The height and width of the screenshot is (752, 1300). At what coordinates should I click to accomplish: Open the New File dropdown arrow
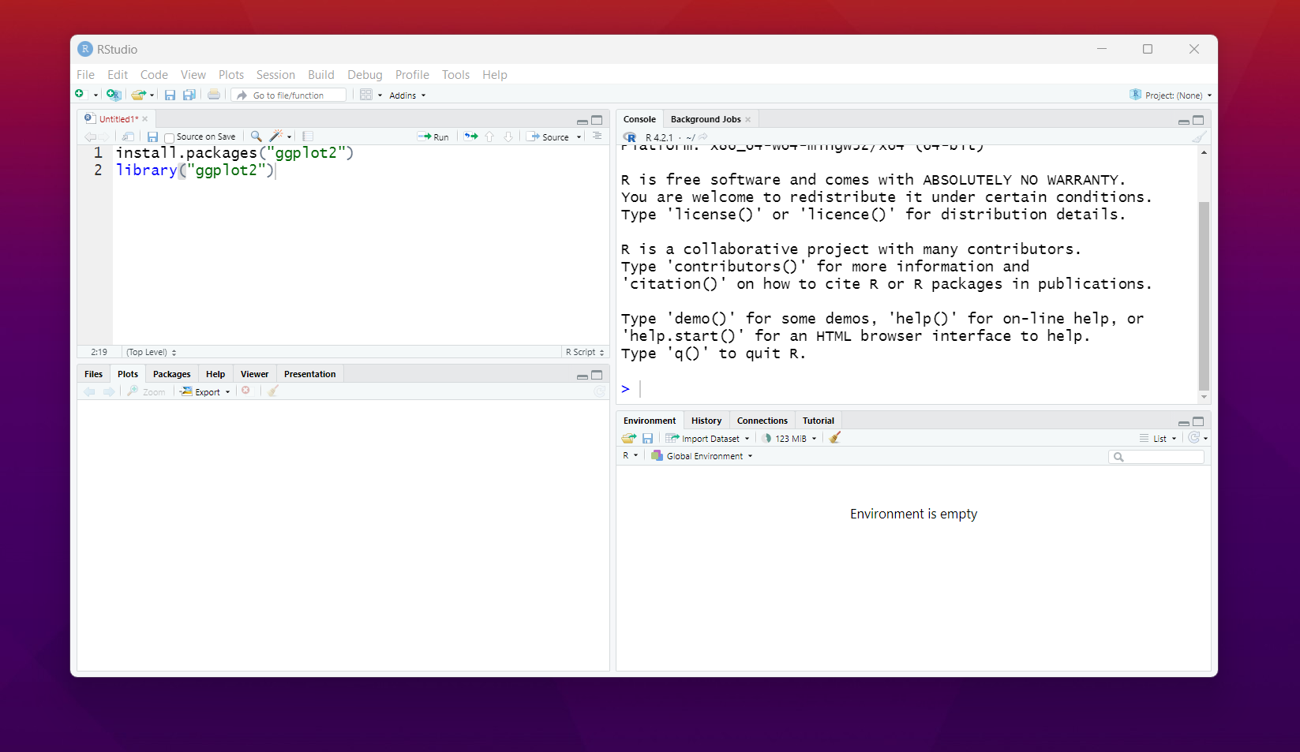(96, 95)
